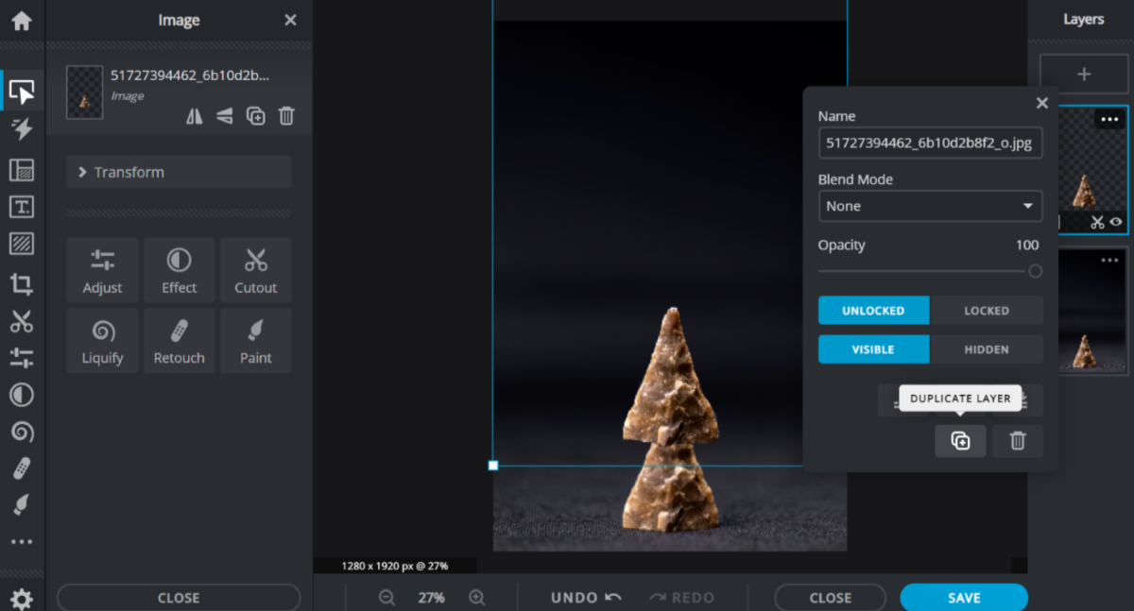Image resolution: width=1134 pixels, height=611 pixels.
Task: Click the Undo button
Action: [x=586, y=598]
